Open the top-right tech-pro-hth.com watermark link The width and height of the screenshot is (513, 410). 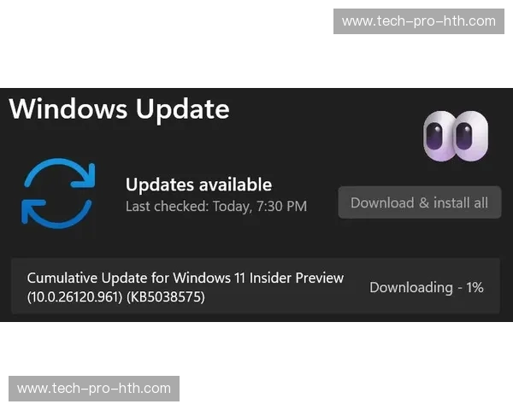(419, 21)
